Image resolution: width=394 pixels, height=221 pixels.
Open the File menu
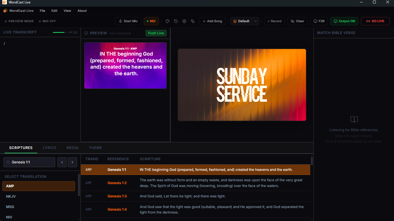[42, 11]
